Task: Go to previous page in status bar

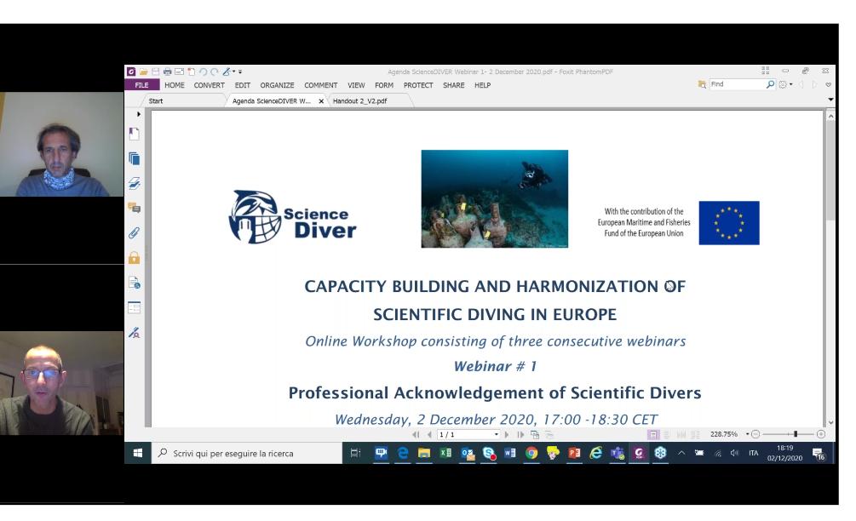Action: (x=429, y=435)
